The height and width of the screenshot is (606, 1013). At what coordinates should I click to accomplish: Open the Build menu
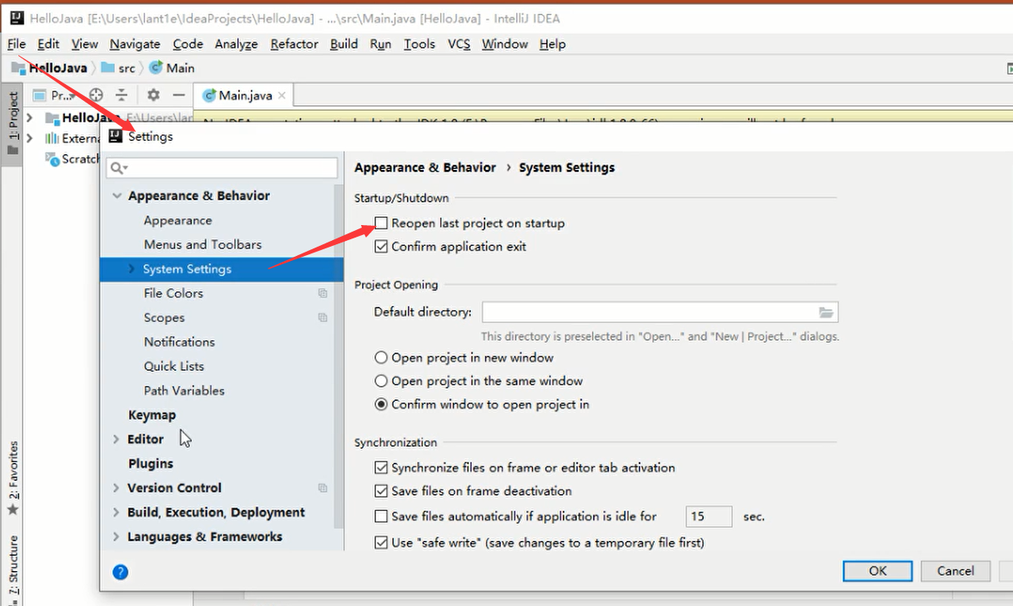[344, 44]
